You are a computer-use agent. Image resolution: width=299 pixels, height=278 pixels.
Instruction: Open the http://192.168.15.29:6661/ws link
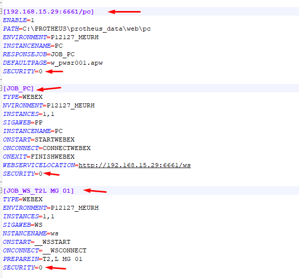[135, 165]
